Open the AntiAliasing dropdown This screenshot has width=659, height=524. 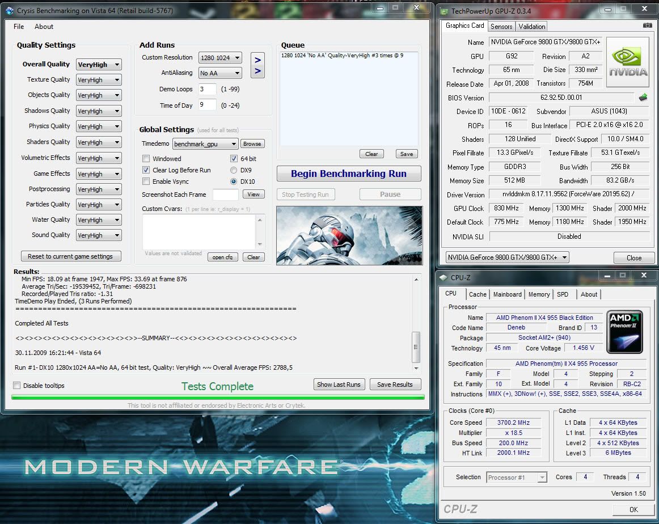220,73
